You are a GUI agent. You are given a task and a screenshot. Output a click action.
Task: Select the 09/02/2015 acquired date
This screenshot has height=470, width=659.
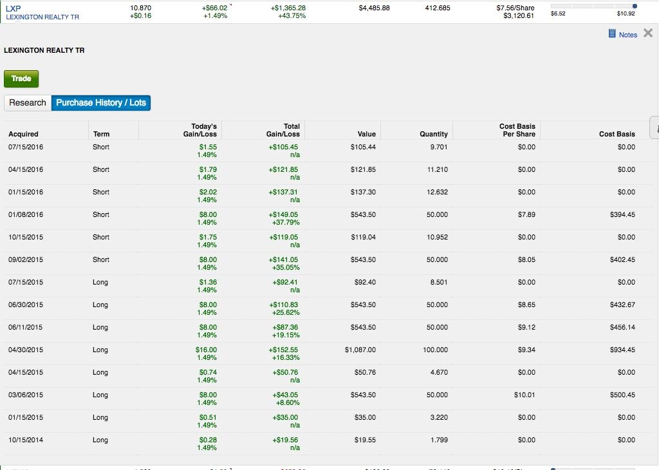pyautogui.click(x=26, y=260)
